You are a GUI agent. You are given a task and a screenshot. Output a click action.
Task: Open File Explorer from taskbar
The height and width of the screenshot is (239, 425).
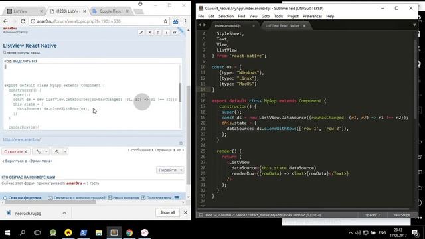point(99,233)
